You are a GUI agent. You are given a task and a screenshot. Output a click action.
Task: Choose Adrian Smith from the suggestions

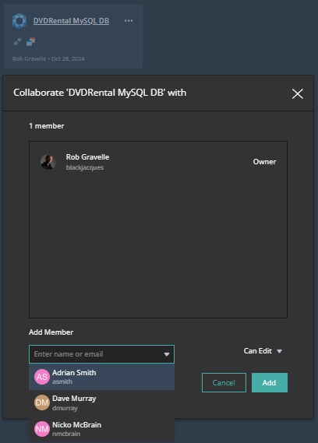pyautogui.click(x=101, y=377)
